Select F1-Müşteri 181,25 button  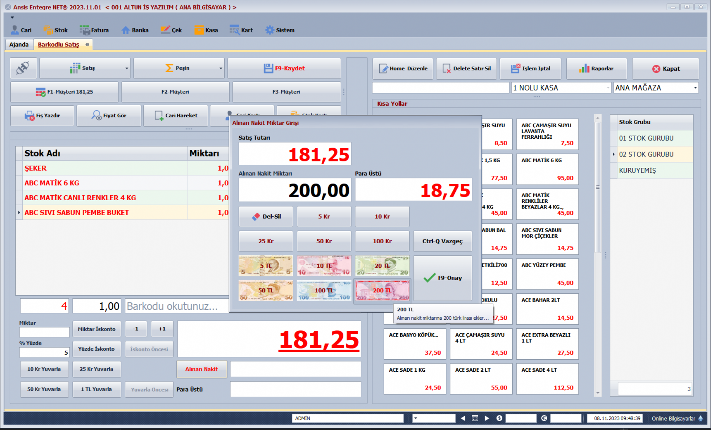pos(64,92)
